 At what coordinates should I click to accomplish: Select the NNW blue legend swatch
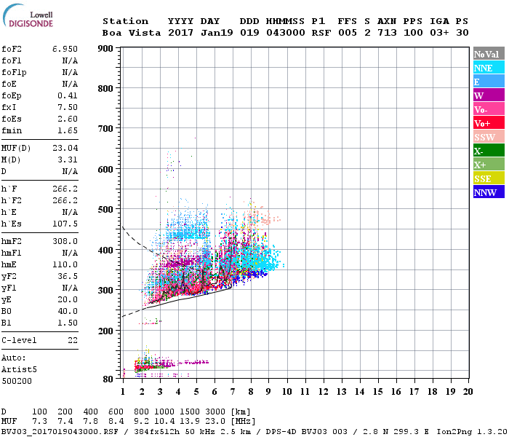coord(489,192)
